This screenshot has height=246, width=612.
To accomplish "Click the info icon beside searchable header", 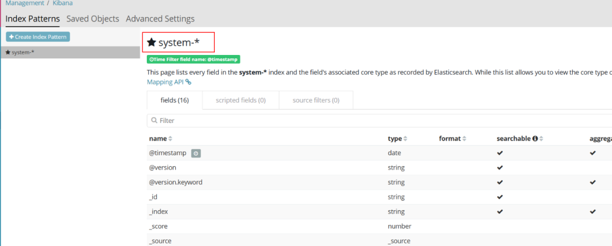I will point(535,139).
